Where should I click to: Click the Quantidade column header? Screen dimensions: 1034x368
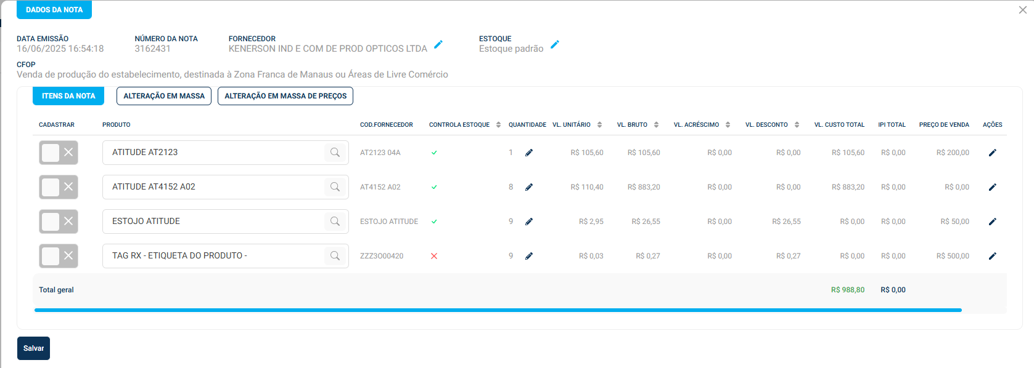pos(527,125)
